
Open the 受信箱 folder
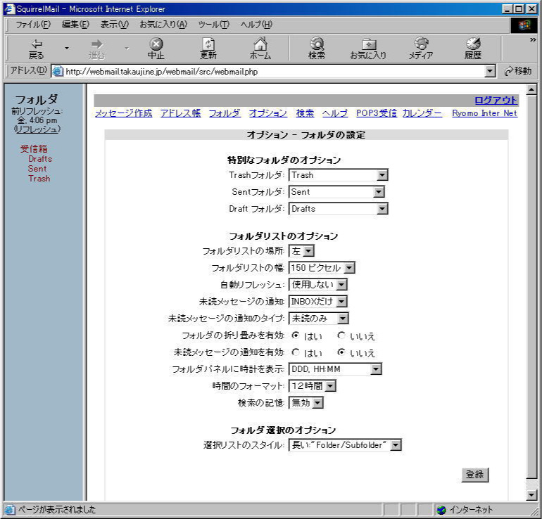point(34,149)
